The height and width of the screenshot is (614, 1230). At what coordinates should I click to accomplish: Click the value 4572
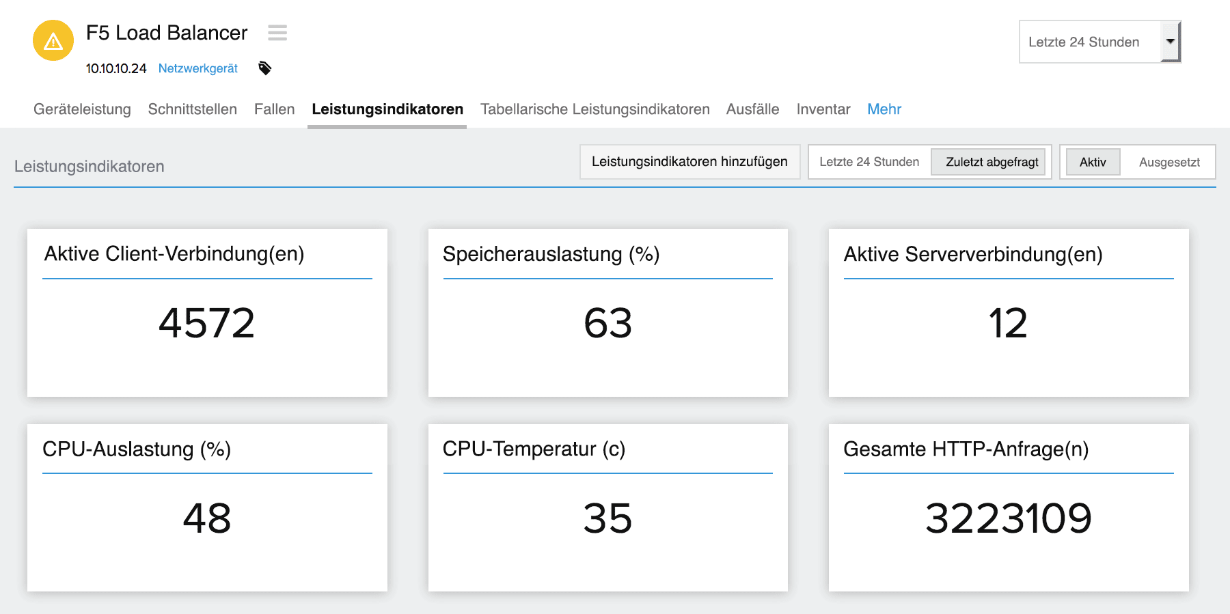coord(207,323)
